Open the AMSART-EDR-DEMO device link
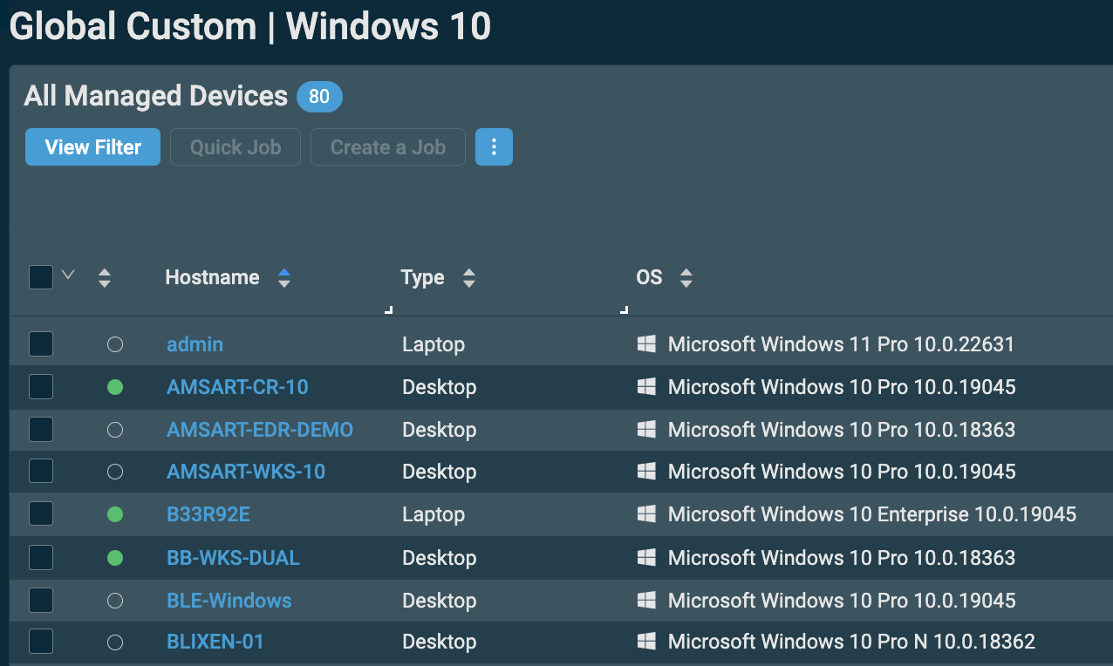Image resolution: width=1113 pixels, height=666 pixels. coord(260,430)
